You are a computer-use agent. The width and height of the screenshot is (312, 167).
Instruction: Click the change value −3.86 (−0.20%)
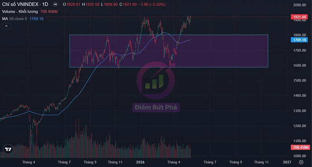coord(152,5)
